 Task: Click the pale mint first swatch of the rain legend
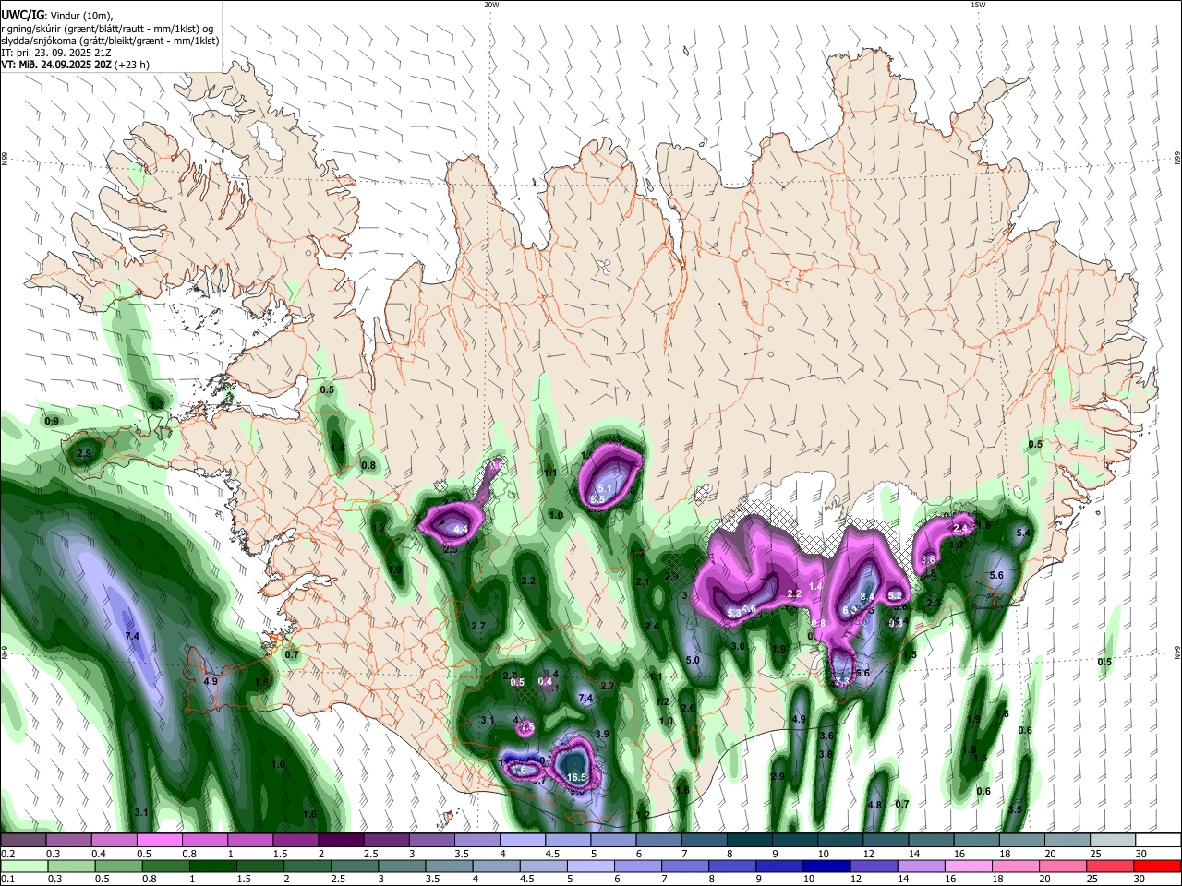(24, 866)
